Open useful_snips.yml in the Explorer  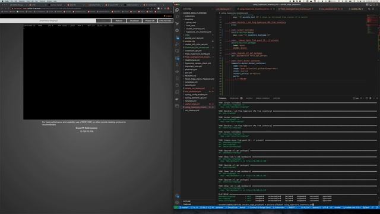[x=192, y=104]
